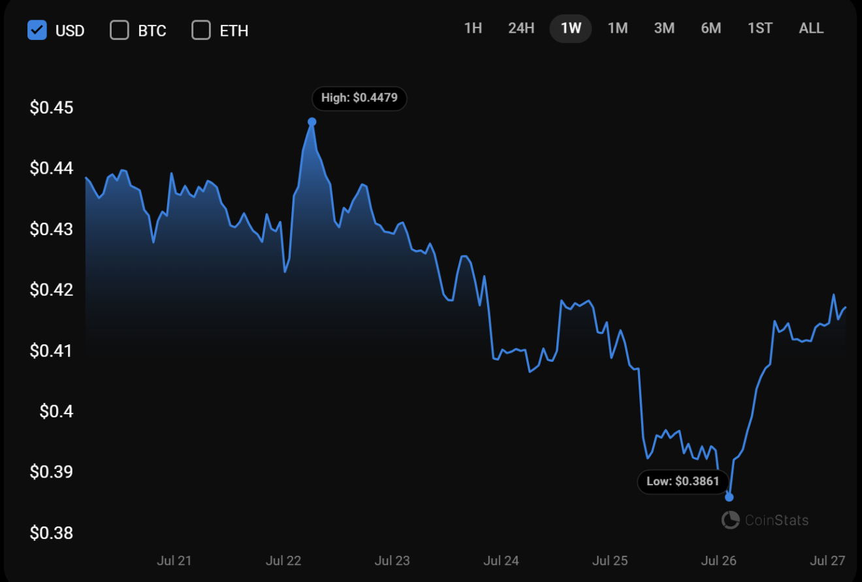Click the Jul 21 date label
862x582 pixels.
[x=174, y=560]
